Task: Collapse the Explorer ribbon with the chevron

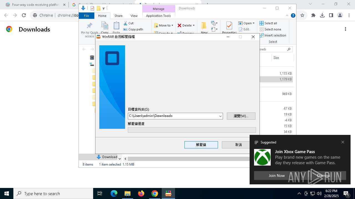Action: pos(287,15)
